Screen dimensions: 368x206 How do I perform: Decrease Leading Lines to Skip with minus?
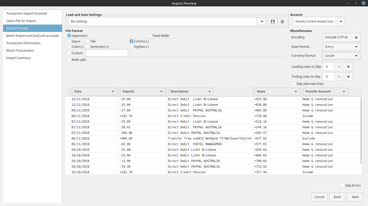coord(339,67)
